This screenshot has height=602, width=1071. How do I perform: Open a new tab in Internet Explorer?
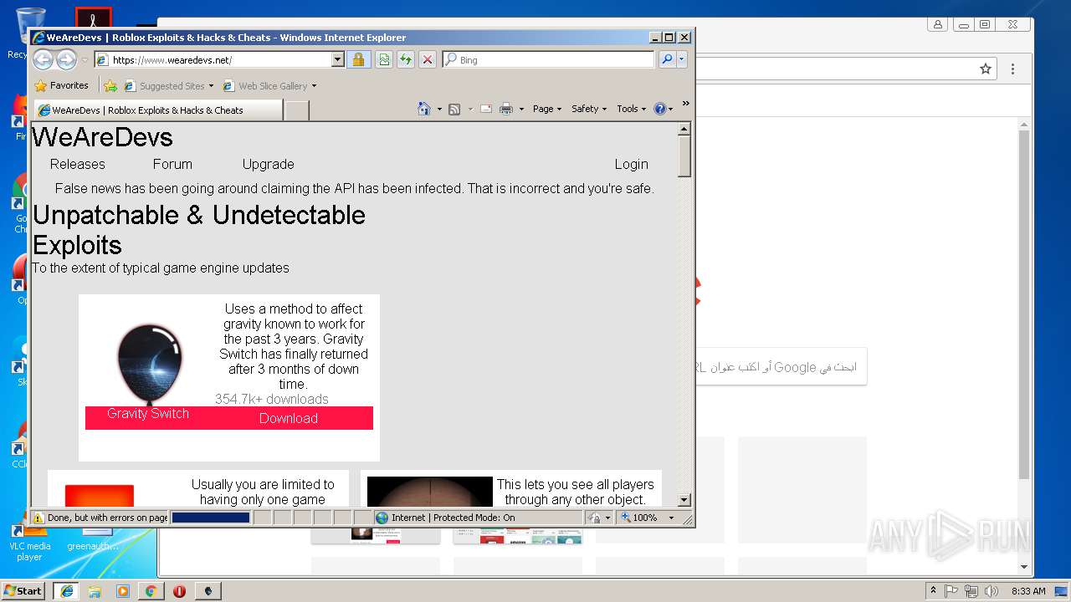pyautogui.click(x=297, y=110)
